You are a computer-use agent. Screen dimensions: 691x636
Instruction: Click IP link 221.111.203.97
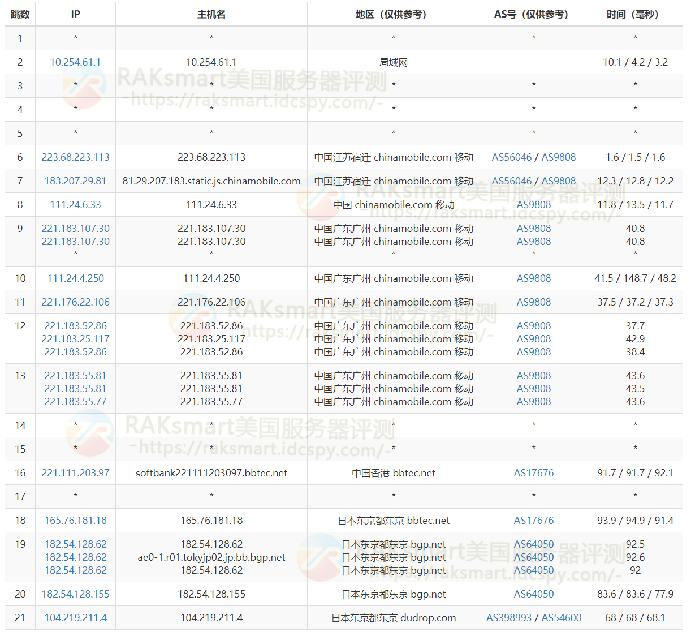(75, 473)
